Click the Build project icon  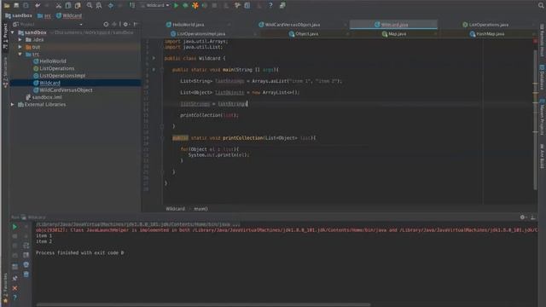[x=132, y=6]
